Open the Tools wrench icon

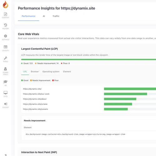click(6, 58)
